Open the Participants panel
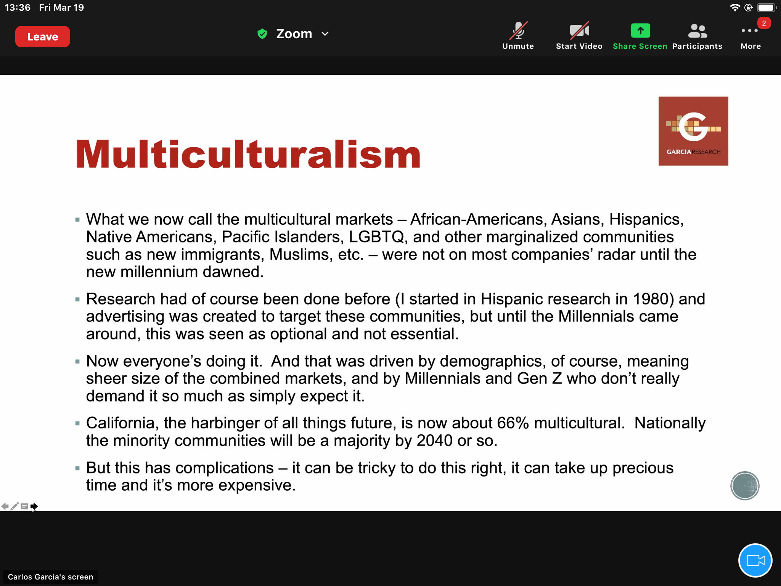This screenshot has height=586, width=781. (697, 36)
